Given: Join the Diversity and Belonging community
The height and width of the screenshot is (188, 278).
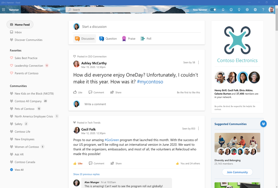Looking at the screenshot, I should tap(237, 172).
